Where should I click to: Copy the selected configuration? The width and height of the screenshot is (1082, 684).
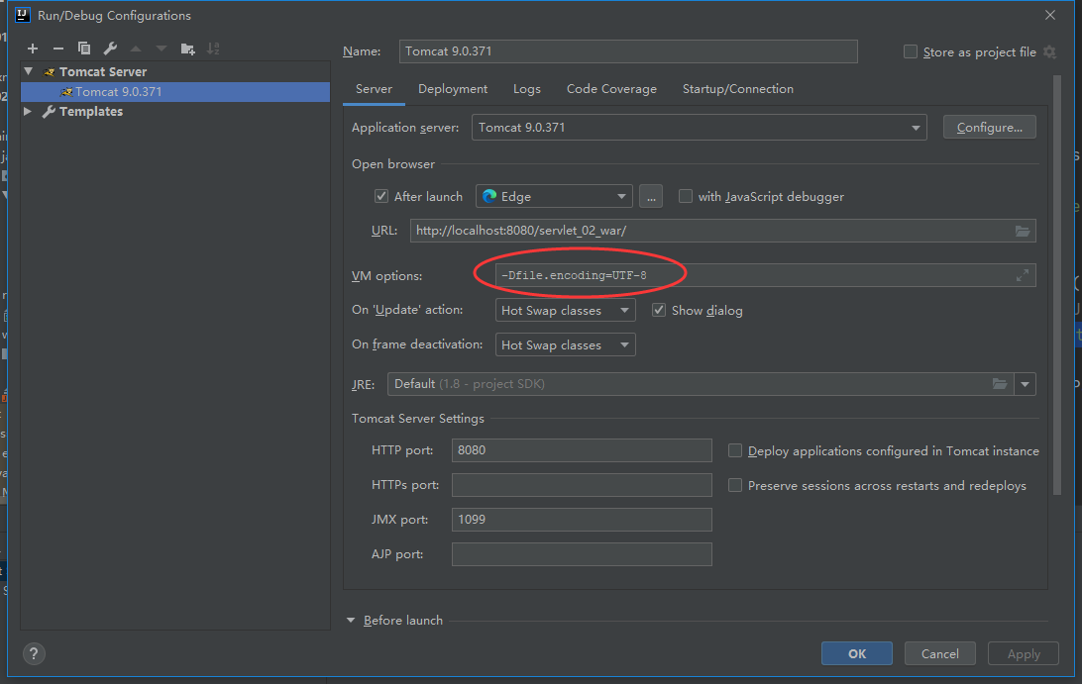(84, 49)
